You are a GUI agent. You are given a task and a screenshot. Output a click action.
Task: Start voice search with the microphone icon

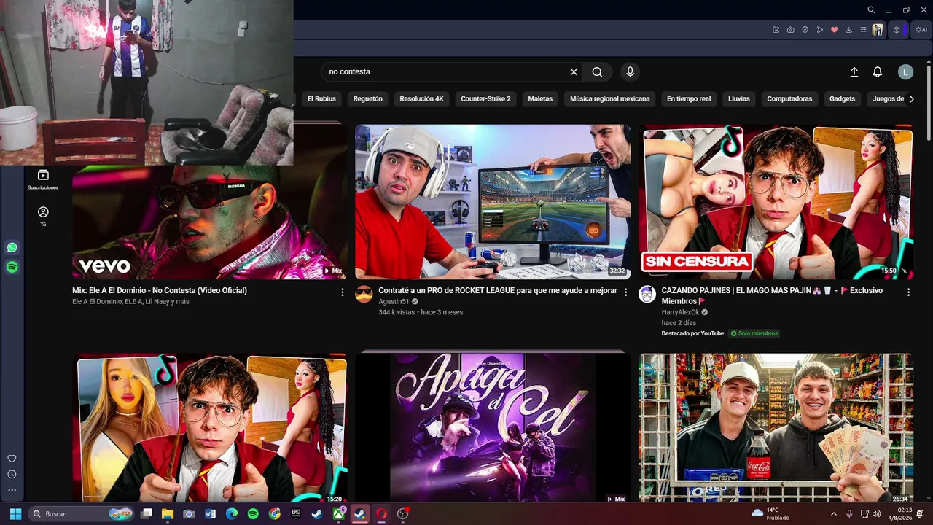631,72
